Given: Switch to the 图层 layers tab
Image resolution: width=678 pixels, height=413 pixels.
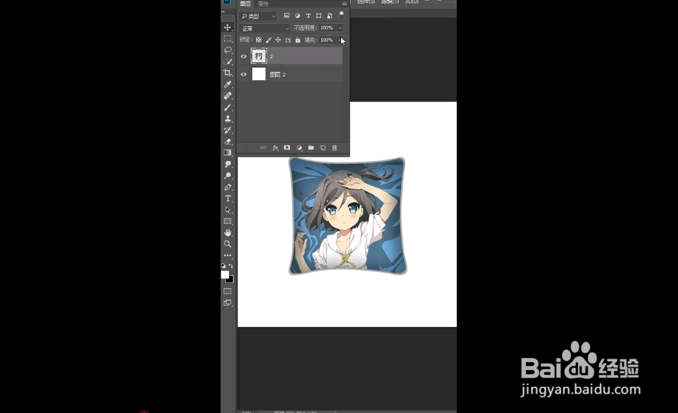Looking at the screenshot, I should point(246,3).
